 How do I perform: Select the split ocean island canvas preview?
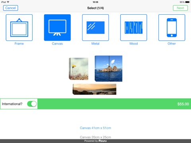tap(109, 69)
